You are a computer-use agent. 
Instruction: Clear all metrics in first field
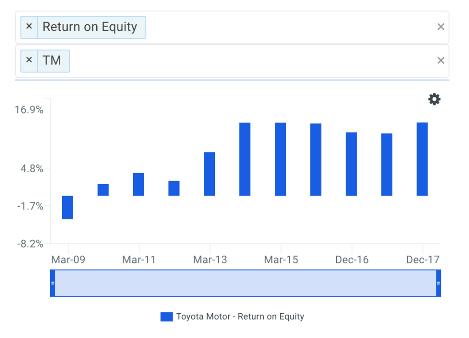click(440, 27)
